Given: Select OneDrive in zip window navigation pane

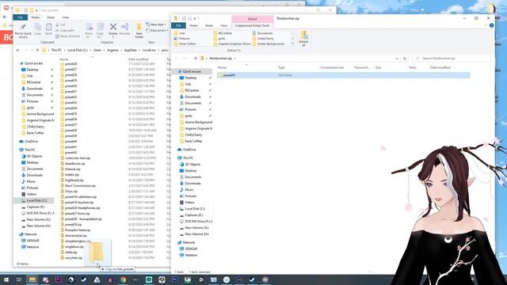Looking at the screenshot, I should pyautogui.click(x=189, y=150).
